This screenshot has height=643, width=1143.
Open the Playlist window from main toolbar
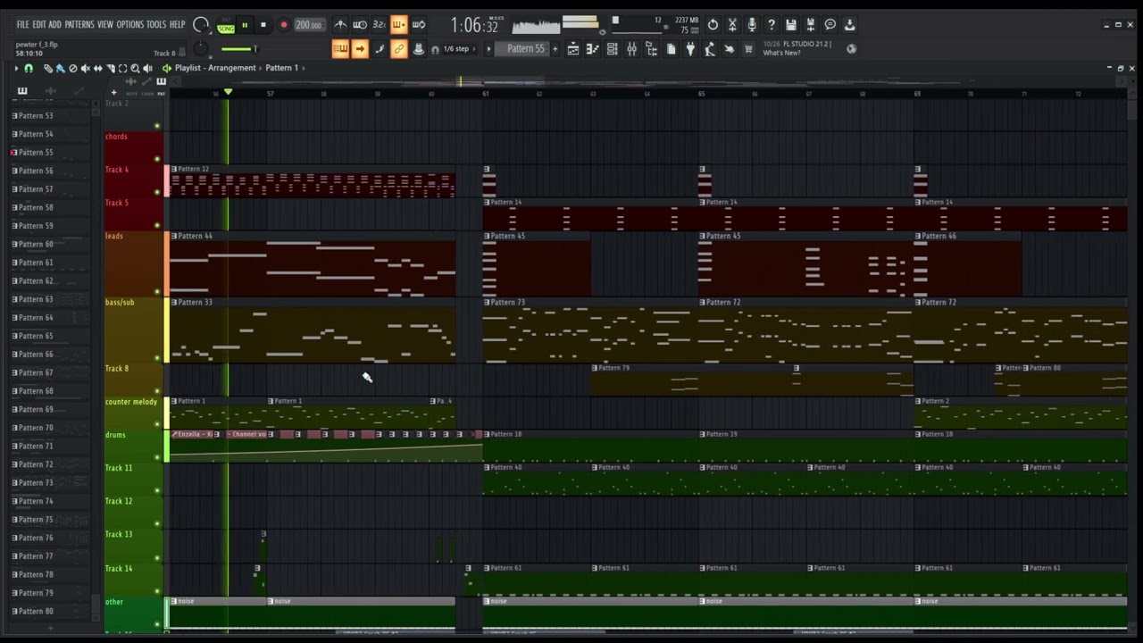[x=573, y=49]
